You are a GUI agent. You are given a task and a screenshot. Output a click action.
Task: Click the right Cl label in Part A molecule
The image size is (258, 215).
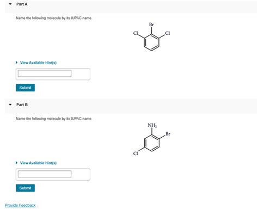pyautogui.click(x=168, y=33)
